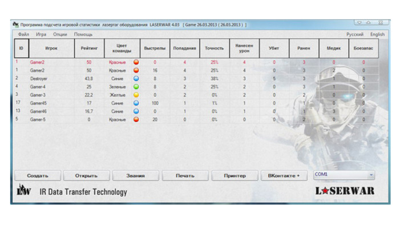Image resolution: width=400 pixels, height=225 pixels.
Task: Click killed value 5 in Destroyer row
Action: 274,79
